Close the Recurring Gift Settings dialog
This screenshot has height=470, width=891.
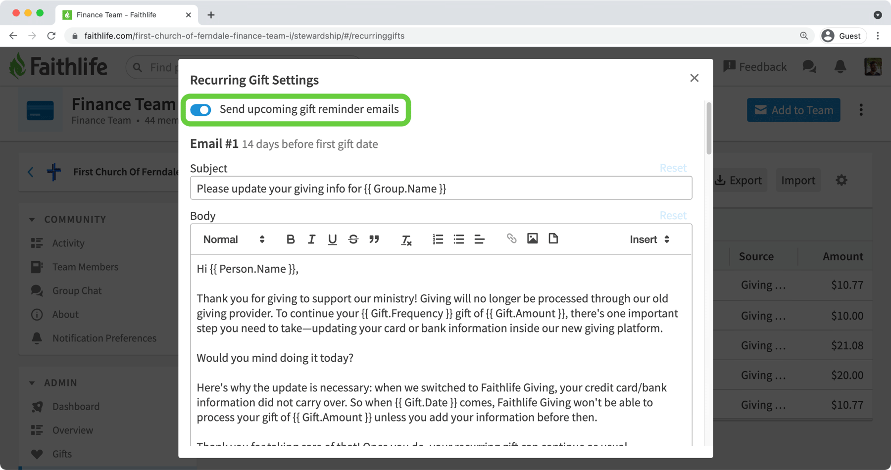tap(694, 78)
